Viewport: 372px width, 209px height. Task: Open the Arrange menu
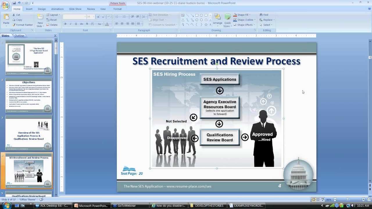pyautogui.click(x=217, y=20)
